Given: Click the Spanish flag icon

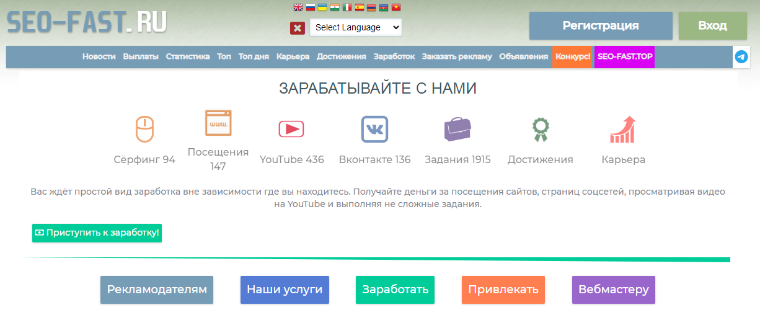Looking at the screenshot, I should tap(359, 7).
